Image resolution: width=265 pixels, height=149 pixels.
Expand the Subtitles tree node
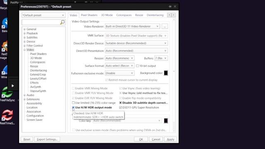24,38
